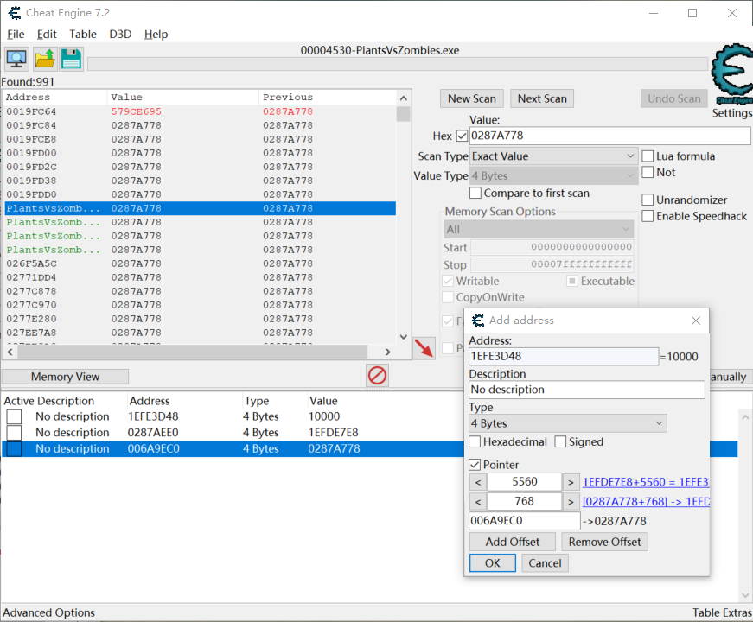
Task: Click Add Offset button
Action: pyautogui.click(x=513, y=542)
